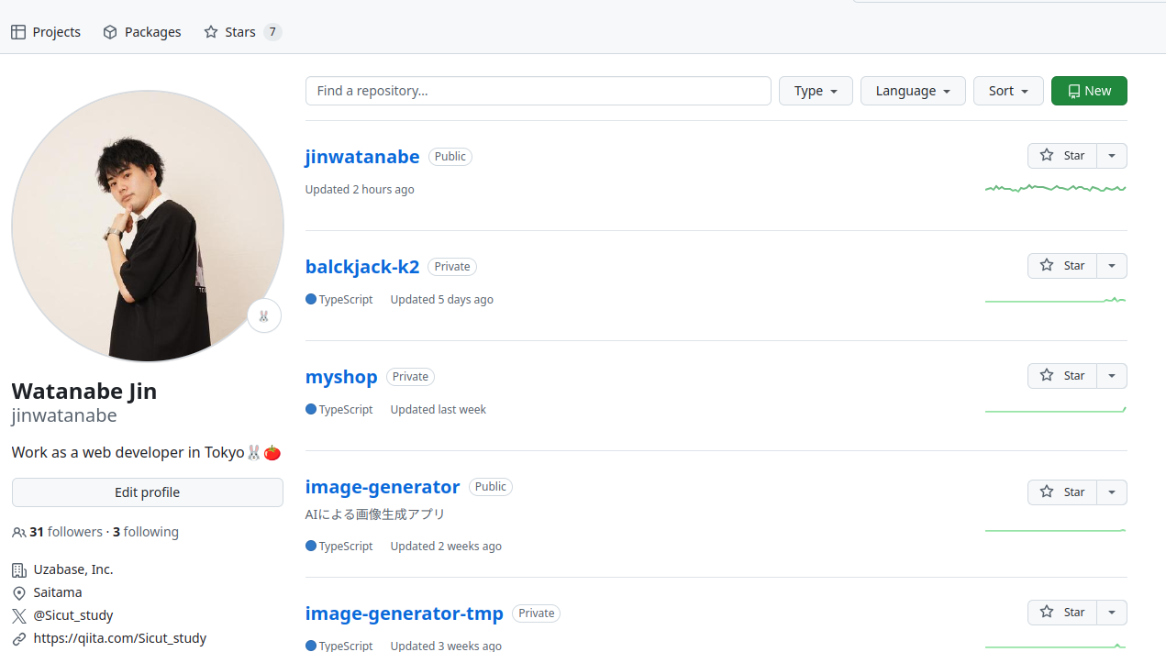The image size is (1166, 652).
Task: Click the Saitama location pin icon
Action: click(19, 593)
